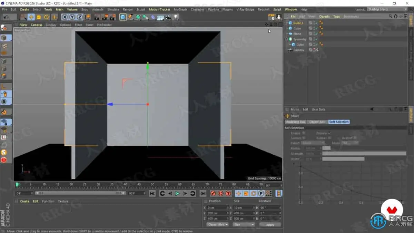
Task: Click the Undo arrow icon
Action: click(x=7, y=17)
